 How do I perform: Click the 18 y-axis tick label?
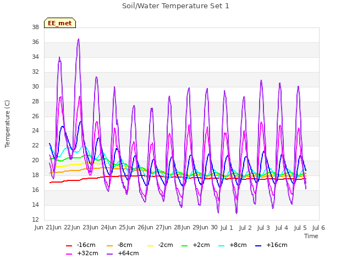[x=35, y=175]
